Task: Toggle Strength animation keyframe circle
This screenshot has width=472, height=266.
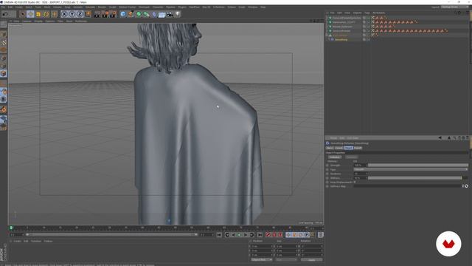Action: click(327, 166)
